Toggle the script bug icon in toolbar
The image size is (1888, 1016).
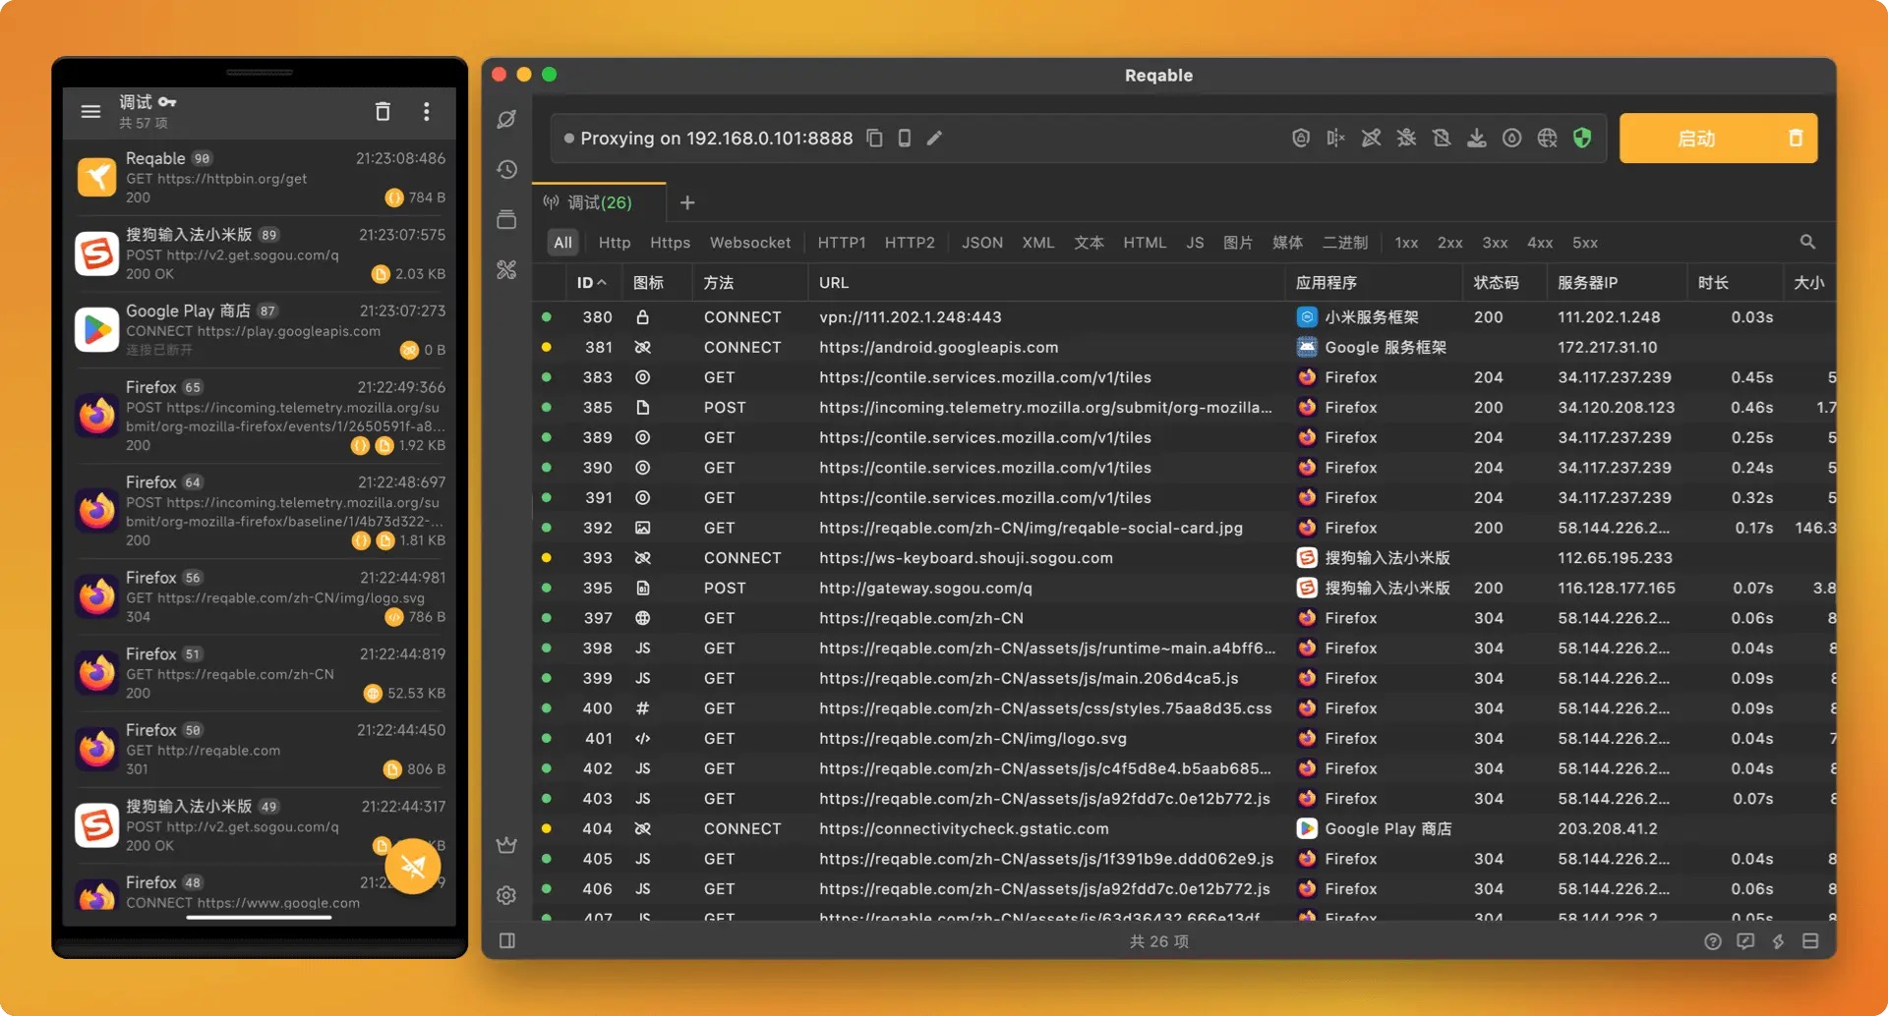click(x=1406, y=139)
